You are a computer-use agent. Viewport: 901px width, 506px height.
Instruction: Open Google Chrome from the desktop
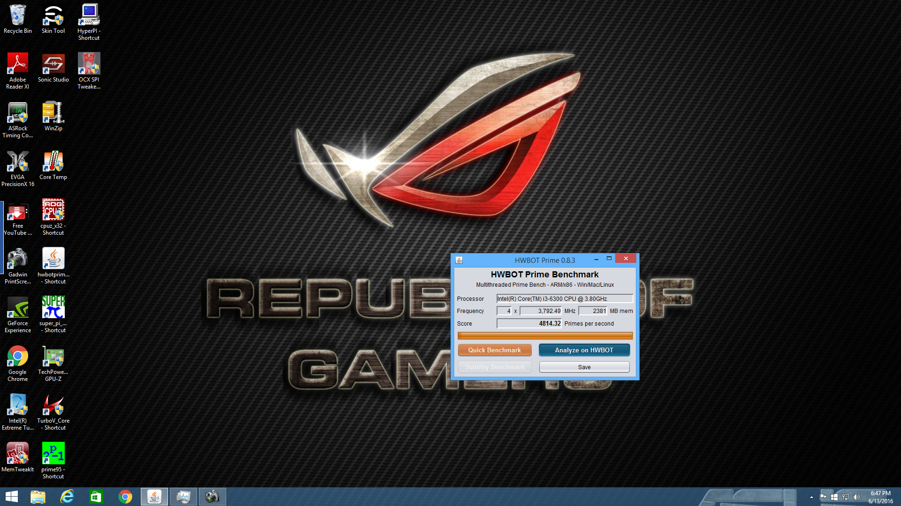click(18, 363)
